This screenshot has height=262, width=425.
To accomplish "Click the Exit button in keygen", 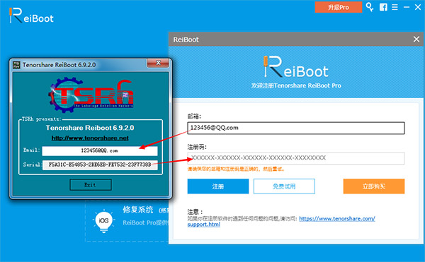I will (90, 185).
